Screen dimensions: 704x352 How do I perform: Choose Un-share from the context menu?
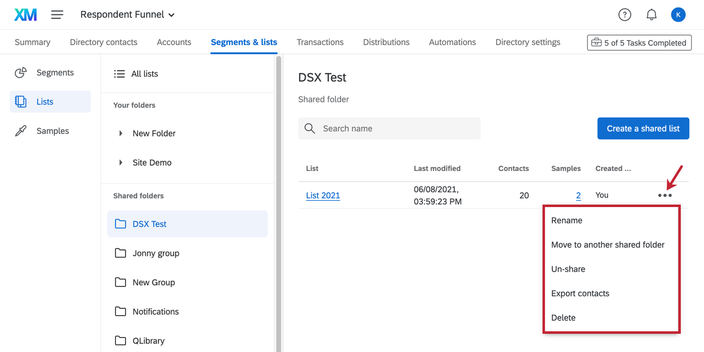point(568,269)
